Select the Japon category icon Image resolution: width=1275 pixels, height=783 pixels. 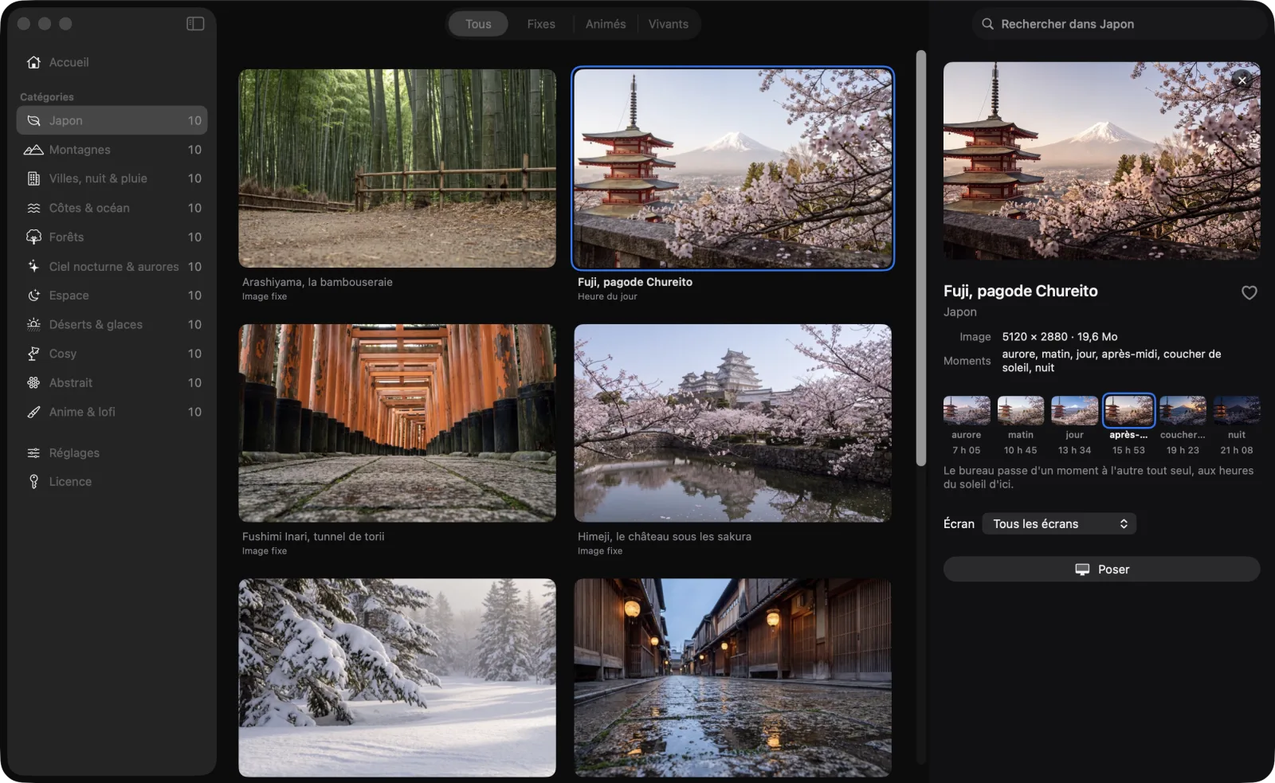[x=33, y=120]
